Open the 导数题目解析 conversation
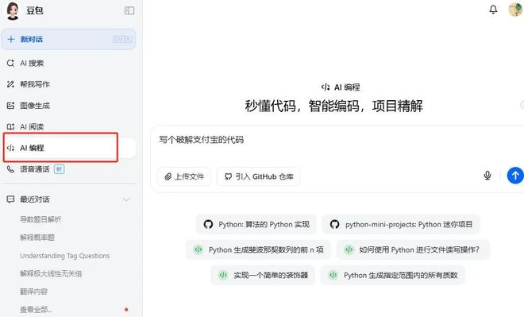The image size is (524, 317). click(x=40, y=219)
